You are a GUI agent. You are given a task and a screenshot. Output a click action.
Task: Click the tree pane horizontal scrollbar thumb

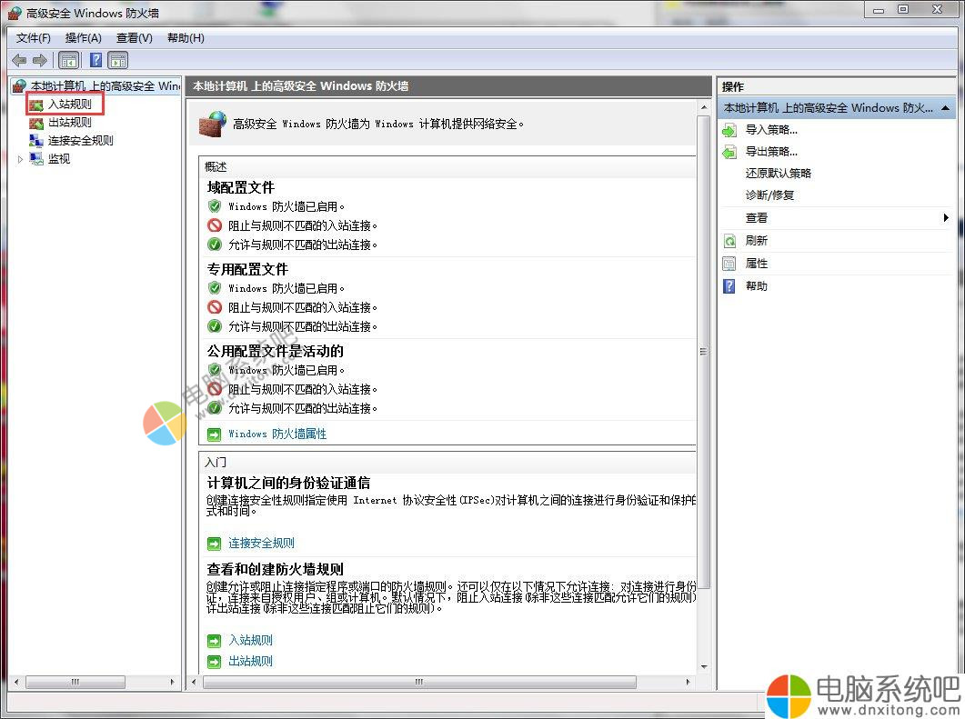tap(75, 682)
